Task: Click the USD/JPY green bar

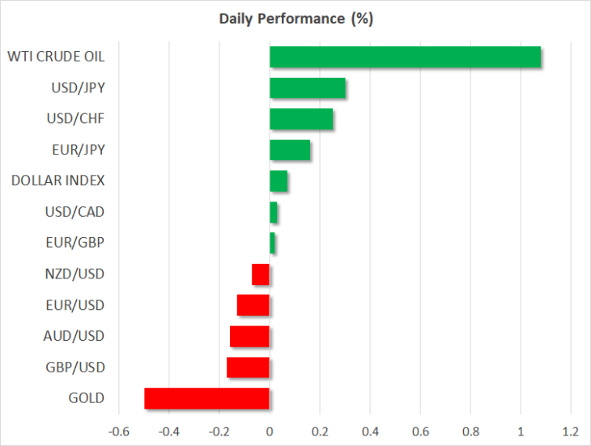Action: coord(308,87)
